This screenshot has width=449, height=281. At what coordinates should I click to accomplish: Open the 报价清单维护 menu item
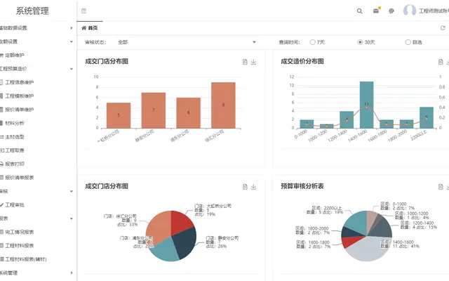(x=20, y=110)
